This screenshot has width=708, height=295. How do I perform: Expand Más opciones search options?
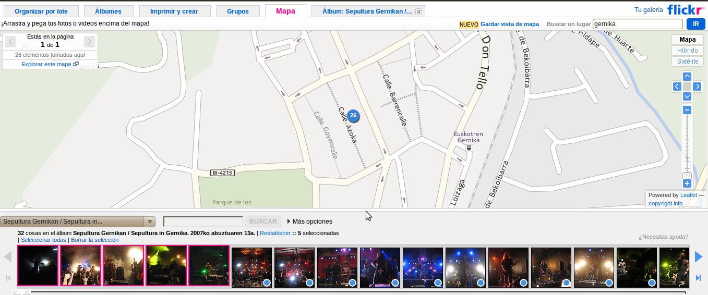[x=309, y=222]
